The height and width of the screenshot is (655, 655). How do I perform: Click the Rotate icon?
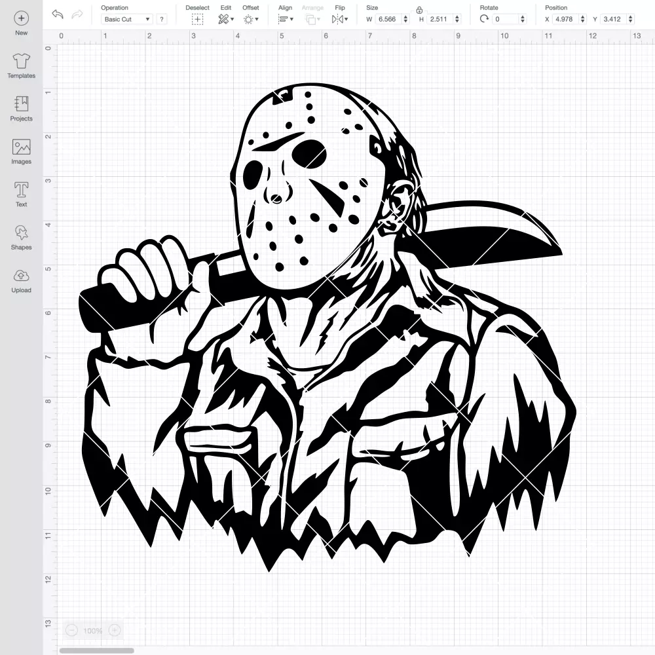484,19
